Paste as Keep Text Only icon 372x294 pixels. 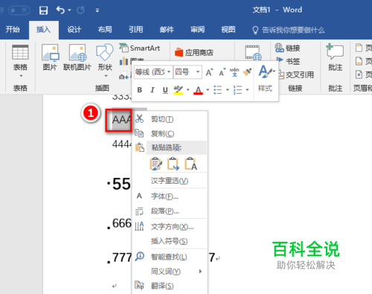tap(190, 164)
